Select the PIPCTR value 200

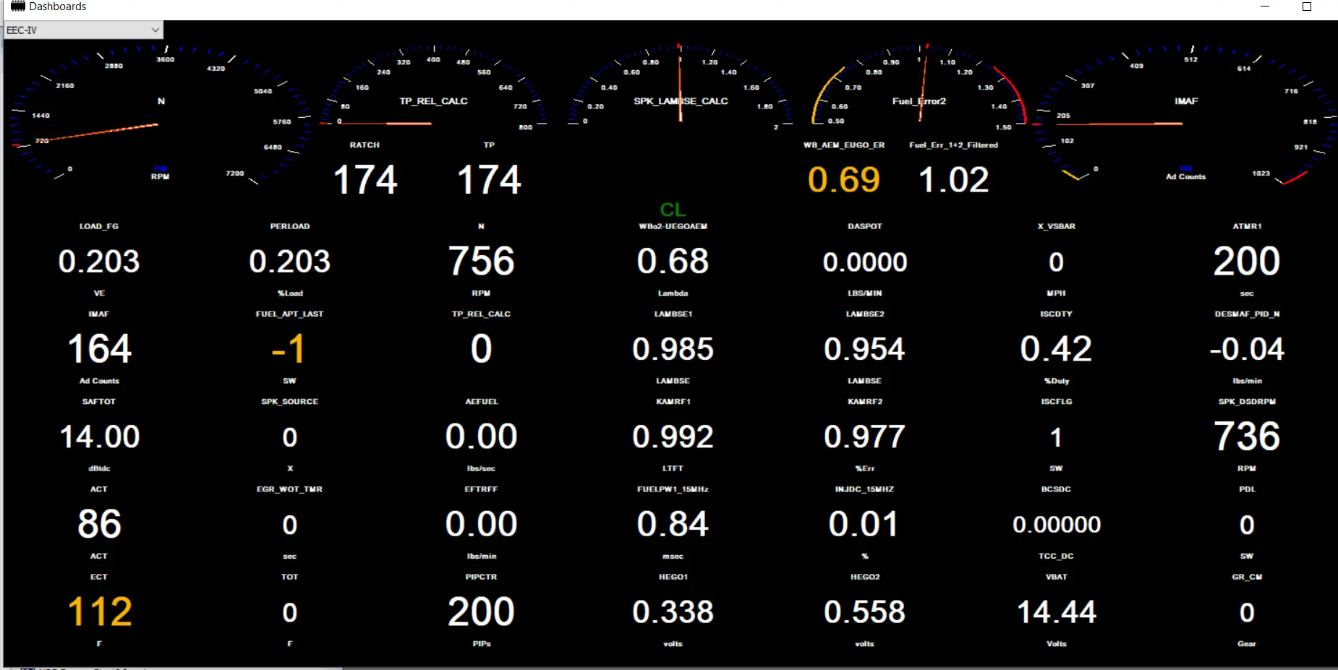[x=481, y=612]
